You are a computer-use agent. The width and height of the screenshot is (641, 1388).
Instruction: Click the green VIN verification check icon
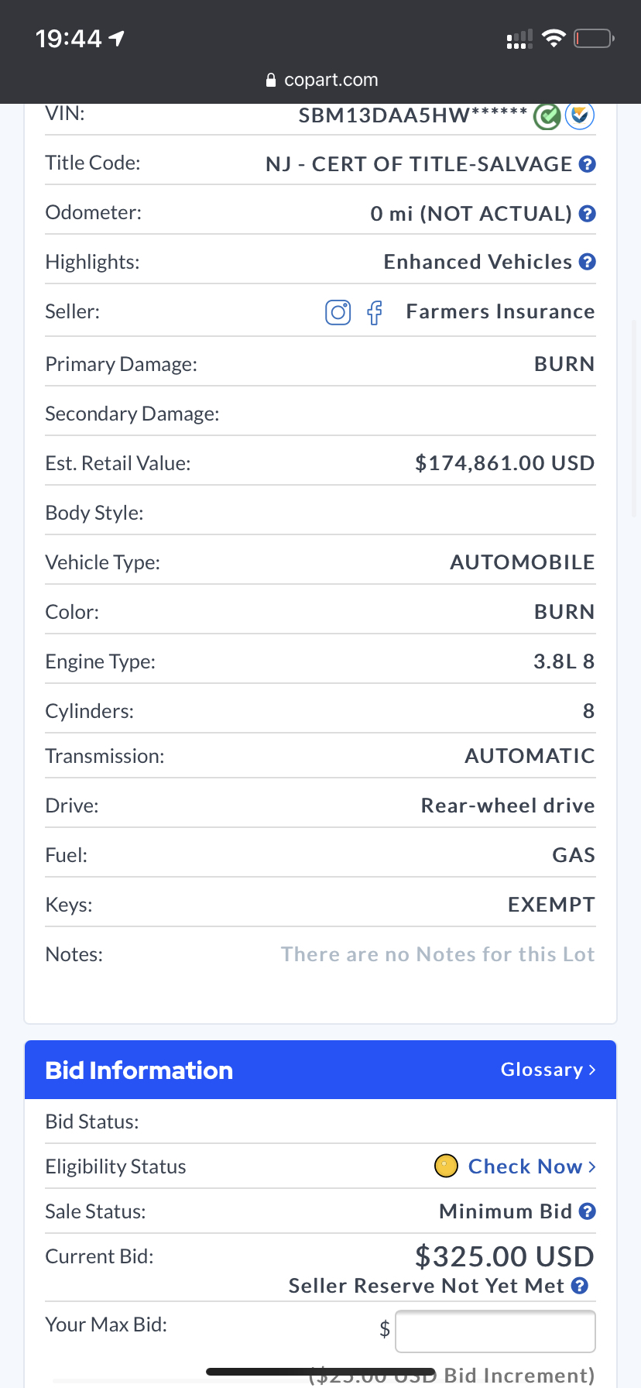pos(547,116)
